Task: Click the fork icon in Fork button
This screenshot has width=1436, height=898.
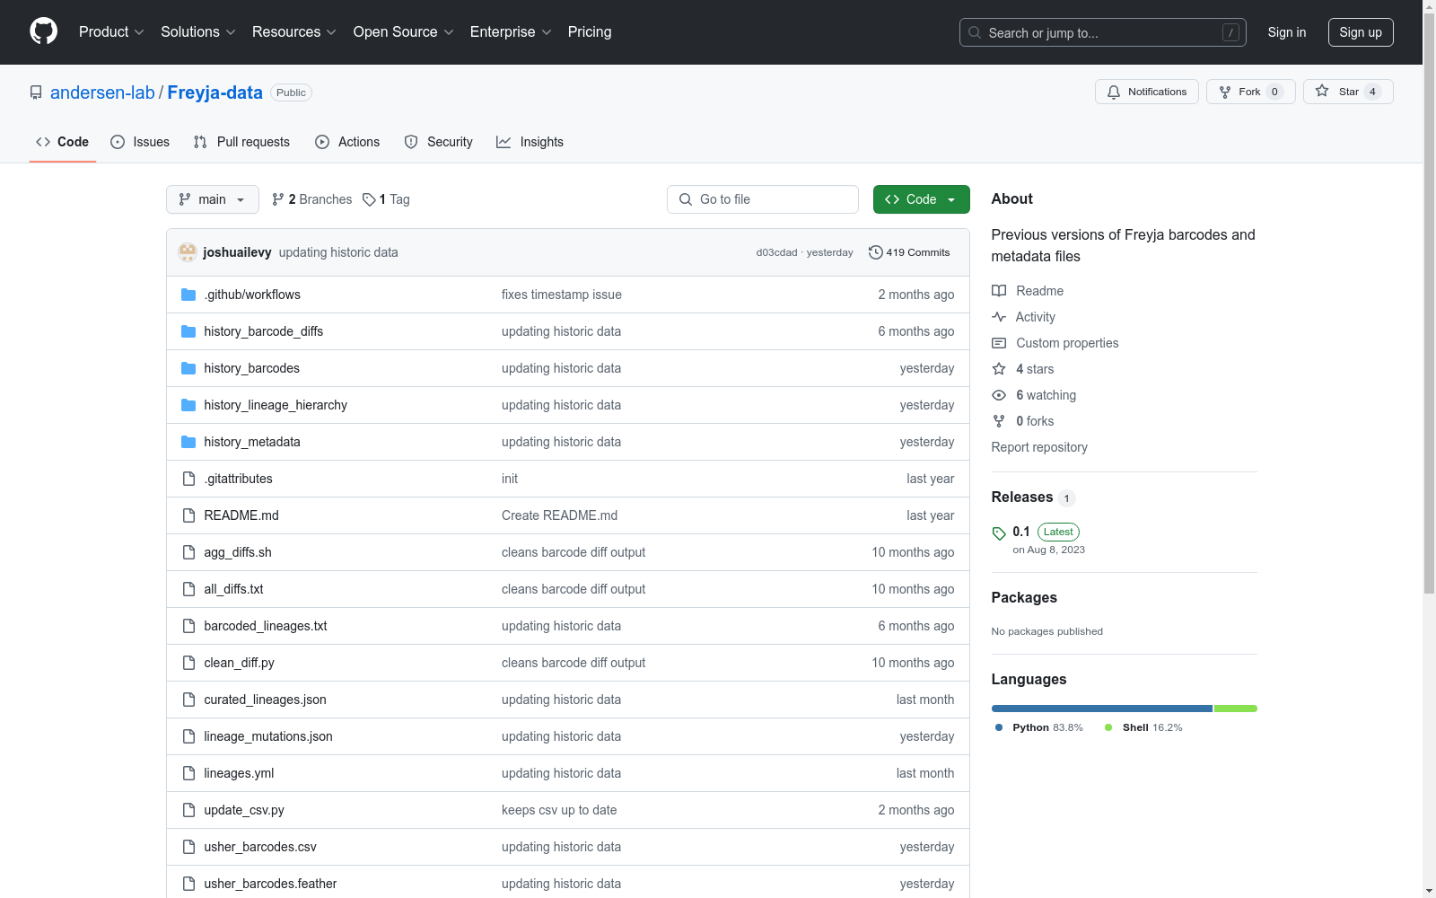Action: 1225,92
